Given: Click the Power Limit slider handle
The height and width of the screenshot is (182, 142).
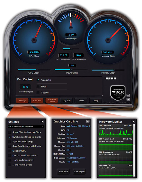Looking at the screenshot, I should click(x=71, y=70).
